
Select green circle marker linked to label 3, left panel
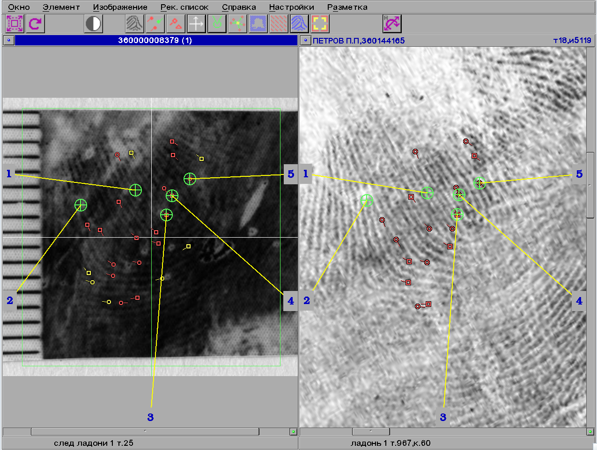click(167, 215)
